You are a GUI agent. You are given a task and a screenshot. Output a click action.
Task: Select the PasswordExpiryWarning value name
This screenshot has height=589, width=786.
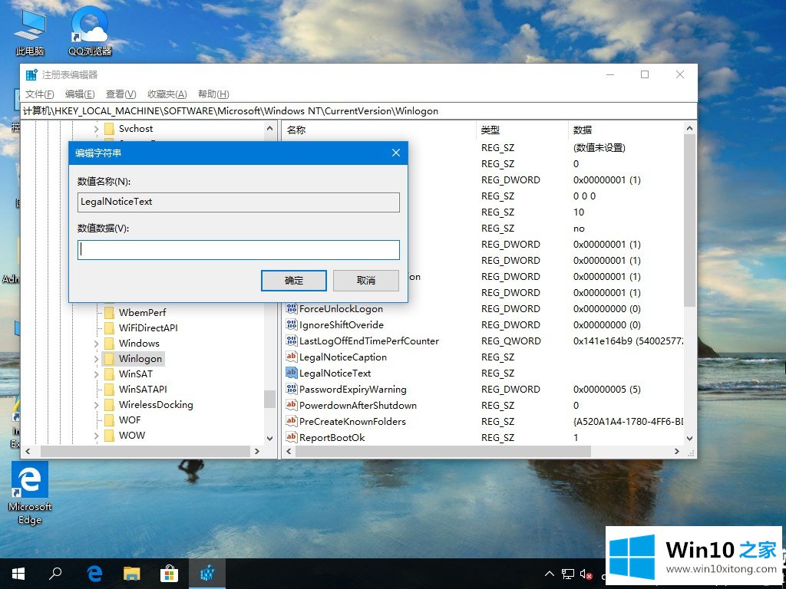353,389
